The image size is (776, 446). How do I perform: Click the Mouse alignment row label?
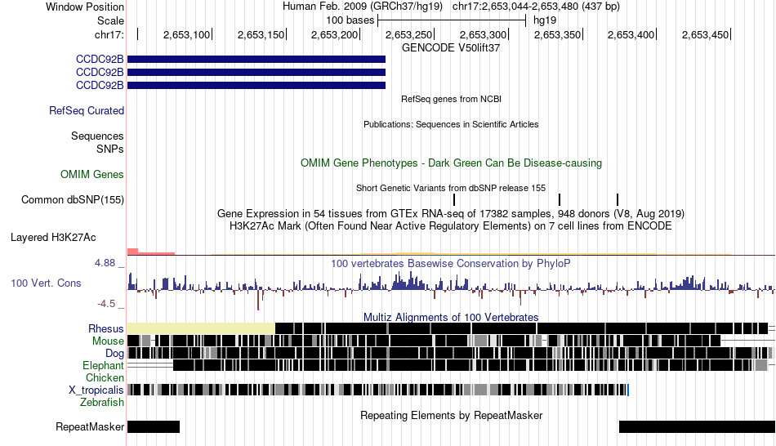108,341
